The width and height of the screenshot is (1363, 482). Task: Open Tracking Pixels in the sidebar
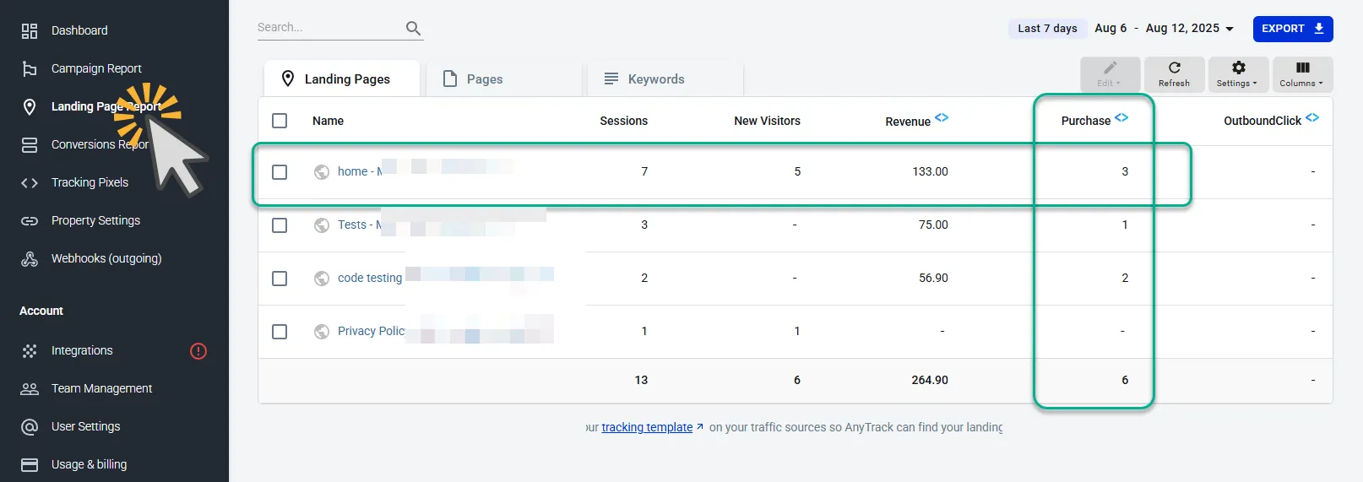(90, 182)
